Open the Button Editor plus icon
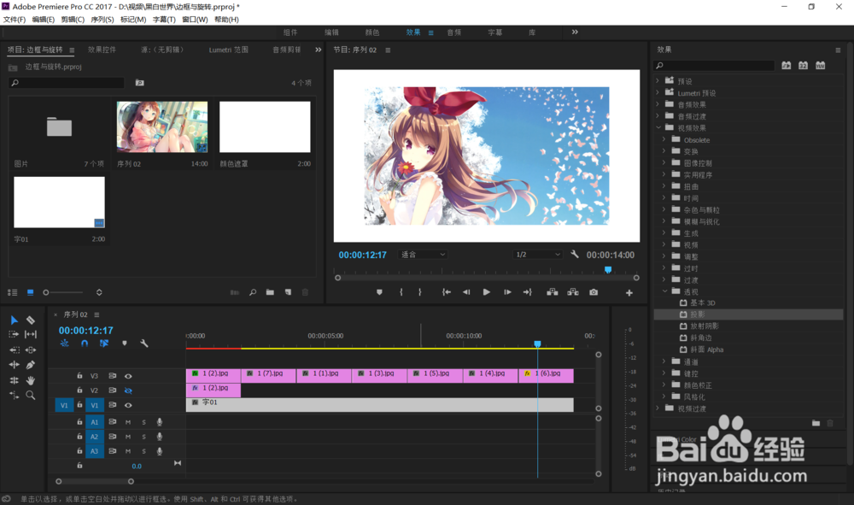Viewport: 854px width, 505px height. (629, 292)
